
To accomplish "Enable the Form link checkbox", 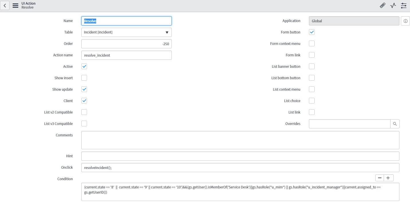I will pos(312,55).
